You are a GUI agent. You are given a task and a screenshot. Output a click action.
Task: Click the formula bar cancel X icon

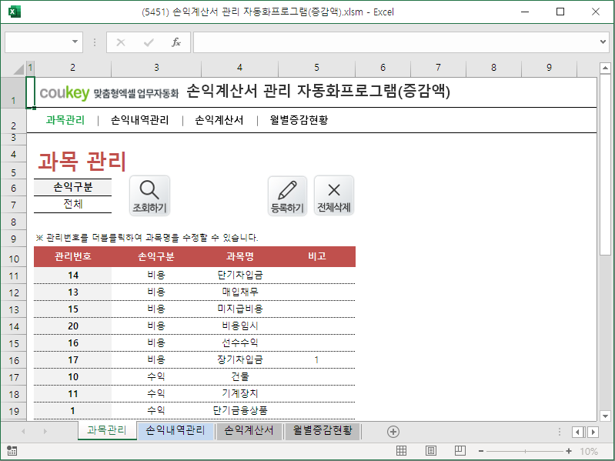click(121, 42)
